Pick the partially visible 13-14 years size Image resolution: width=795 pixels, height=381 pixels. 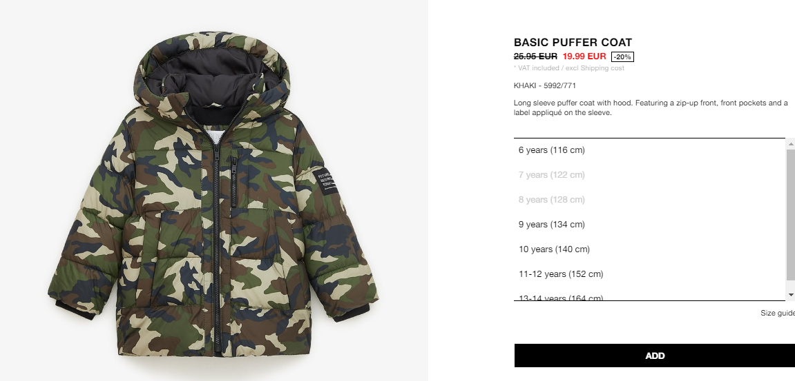pos(649,297)
